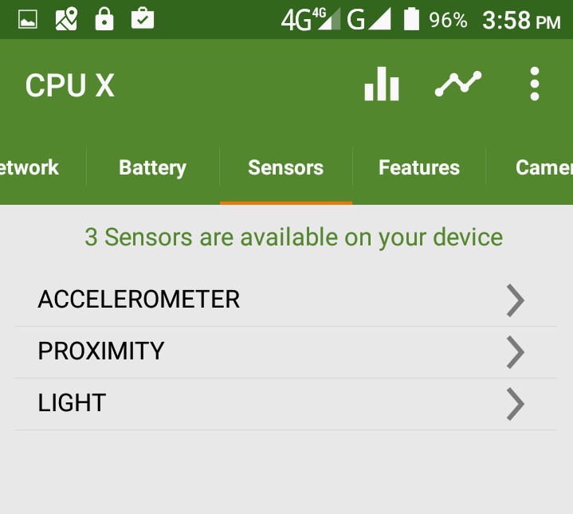
Task: Tap the picture icon in status bar
Action: (28, 19)
